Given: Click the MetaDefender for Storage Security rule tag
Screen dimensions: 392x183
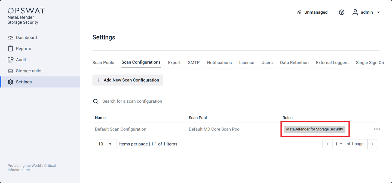Looking at the screenshot, I should click(x=314, y=129).
